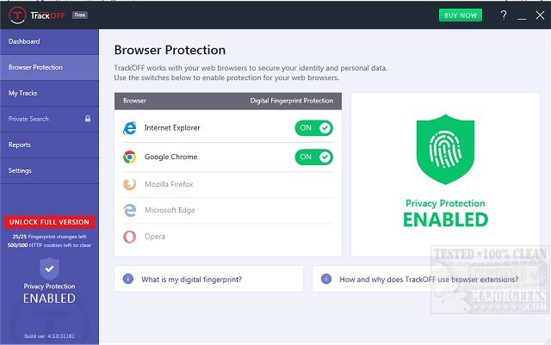Image resolution: width=551 pixels, height=345 pixels.
Task: Click '500/500 HTTP cookies left to clear' text
Action: pos(50,245)
